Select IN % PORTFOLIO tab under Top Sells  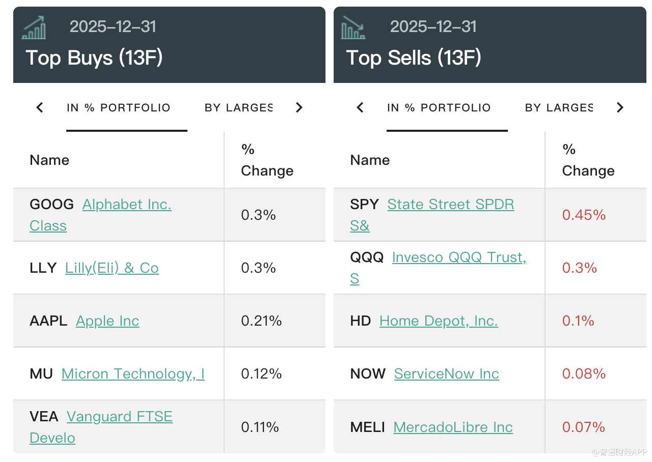coord(439,108)
